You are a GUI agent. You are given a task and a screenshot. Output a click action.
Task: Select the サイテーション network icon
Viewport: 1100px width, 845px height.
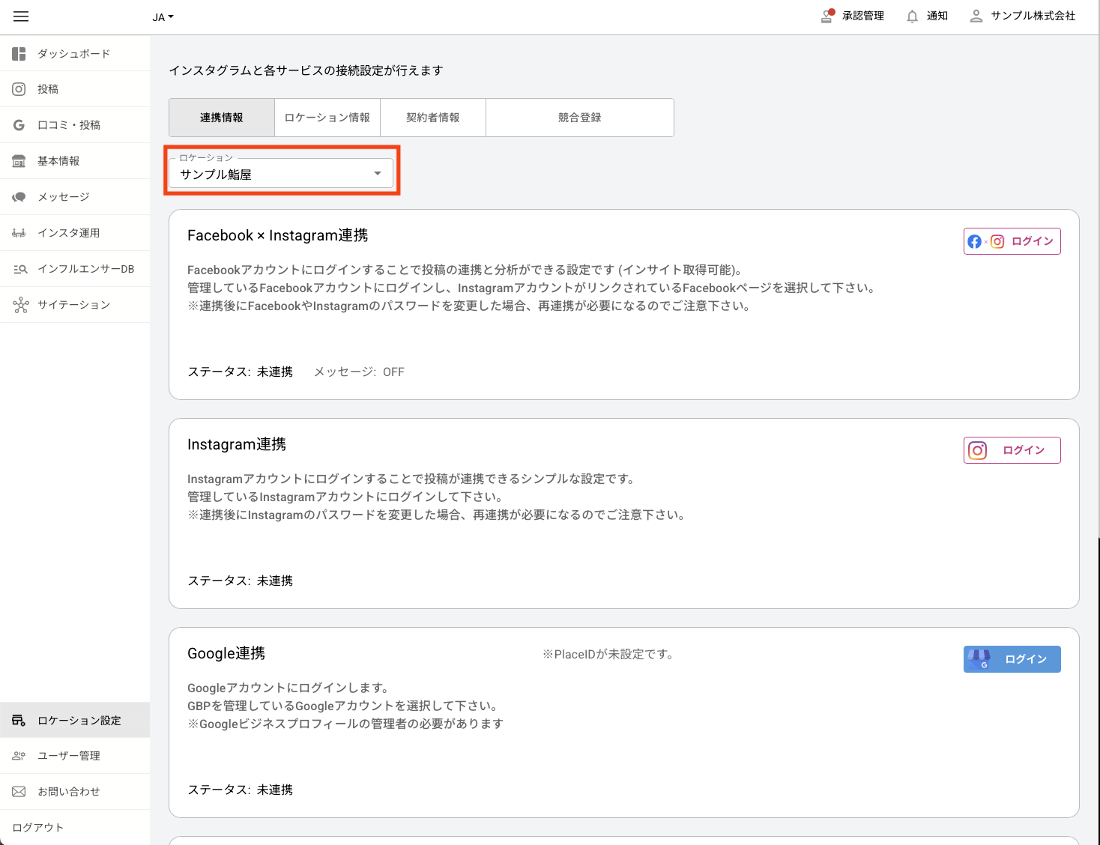20,305
